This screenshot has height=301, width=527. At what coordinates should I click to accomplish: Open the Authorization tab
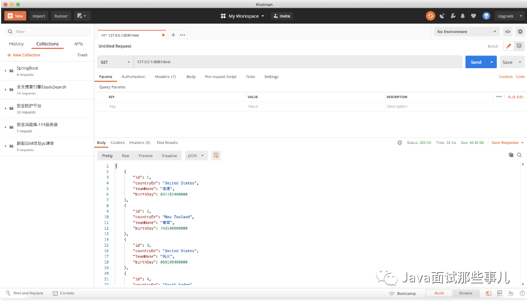pyautogui.click(x=133, y=77)
